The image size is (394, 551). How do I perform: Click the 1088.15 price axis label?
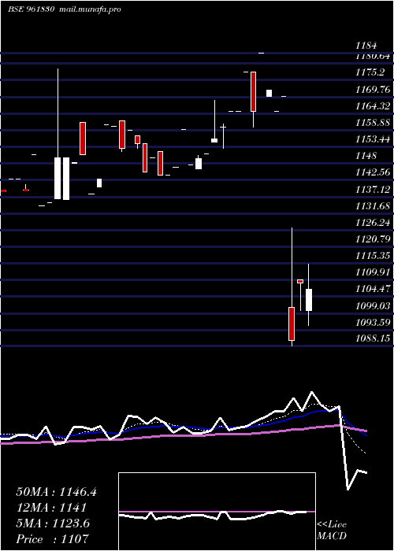coord(373,339)
